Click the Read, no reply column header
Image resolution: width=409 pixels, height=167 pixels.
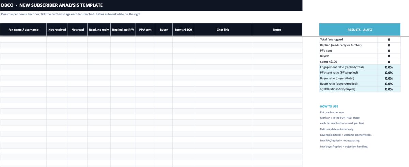[99, 30]
